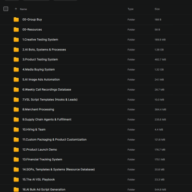Screen dimensions: 192x192
Task: Sort by the Name column arrow
Action: pos(16,9)
